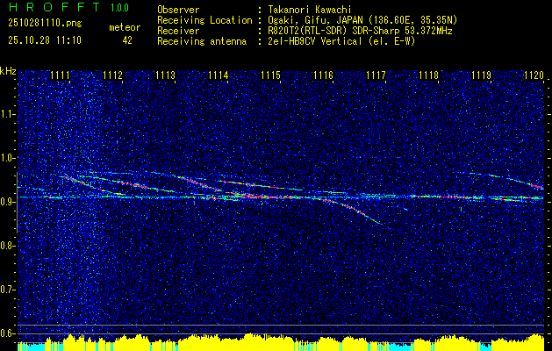Click the 1111 time marker
Image resolution: width=552 pixels, height=351 pixels.
click(61, 75)
